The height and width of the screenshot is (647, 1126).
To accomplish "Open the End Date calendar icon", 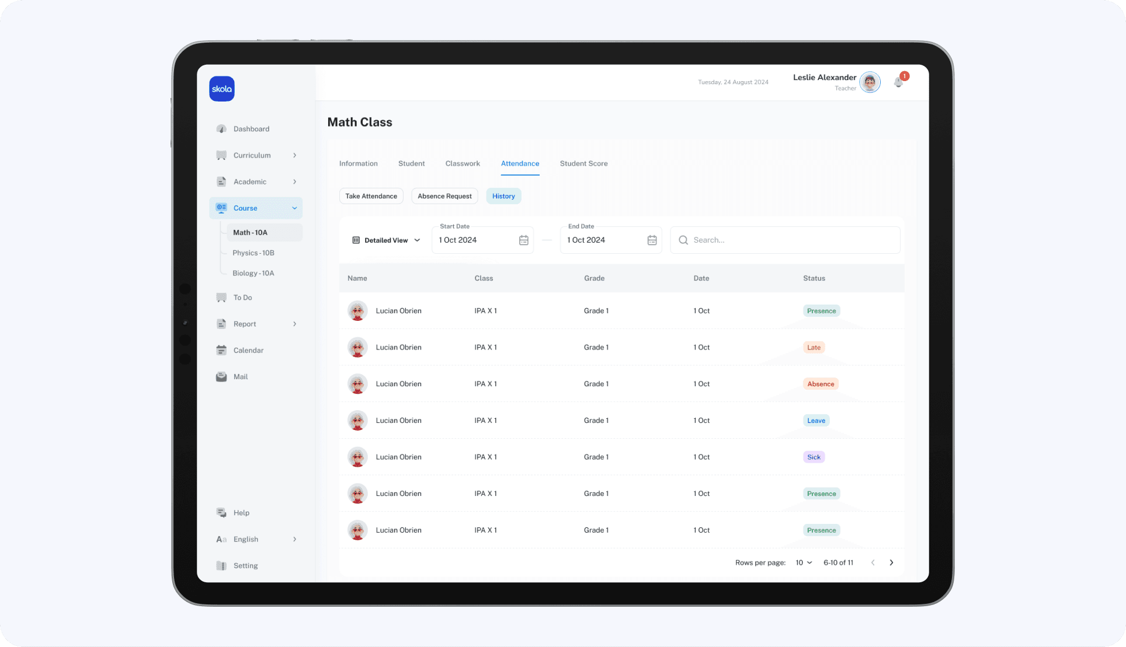I will click(652, 240).
